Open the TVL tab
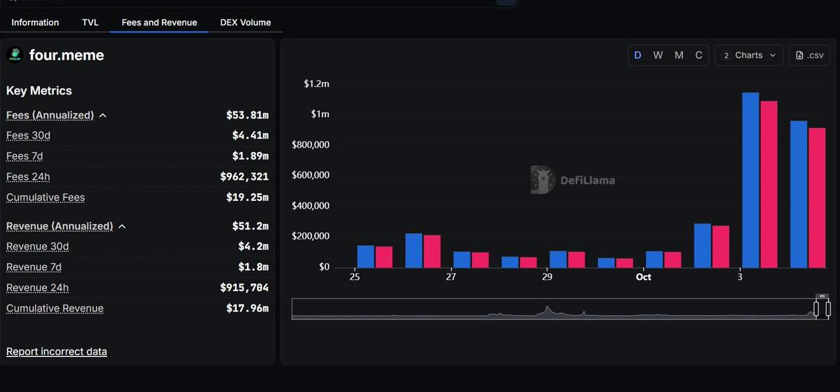Viewport: 840px width, 392px height. tap(90, 22)
